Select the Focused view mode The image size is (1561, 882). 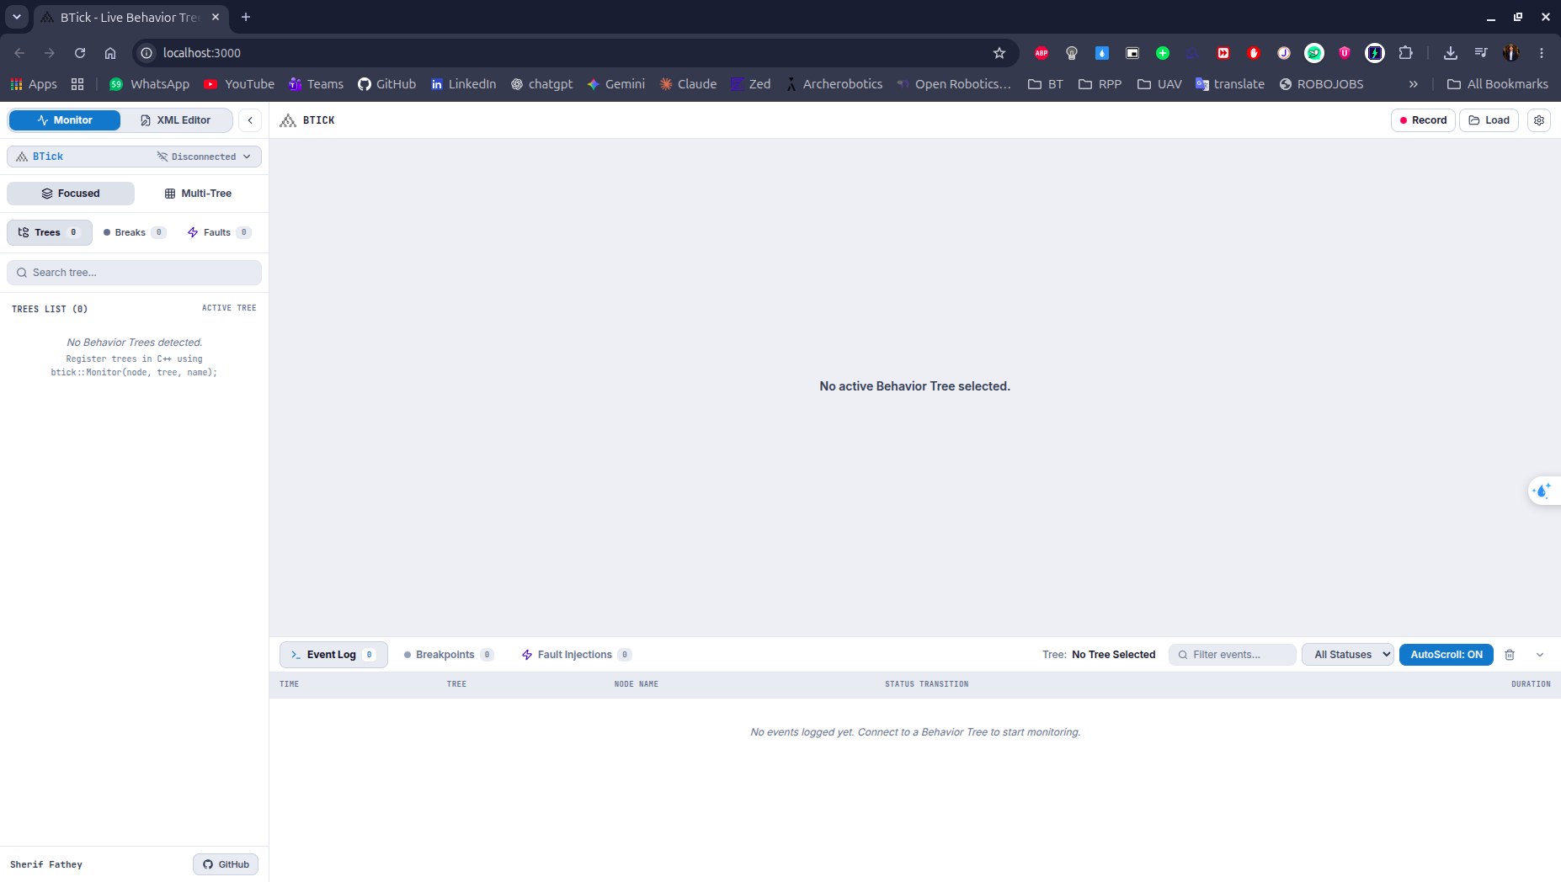pos(71,194)
